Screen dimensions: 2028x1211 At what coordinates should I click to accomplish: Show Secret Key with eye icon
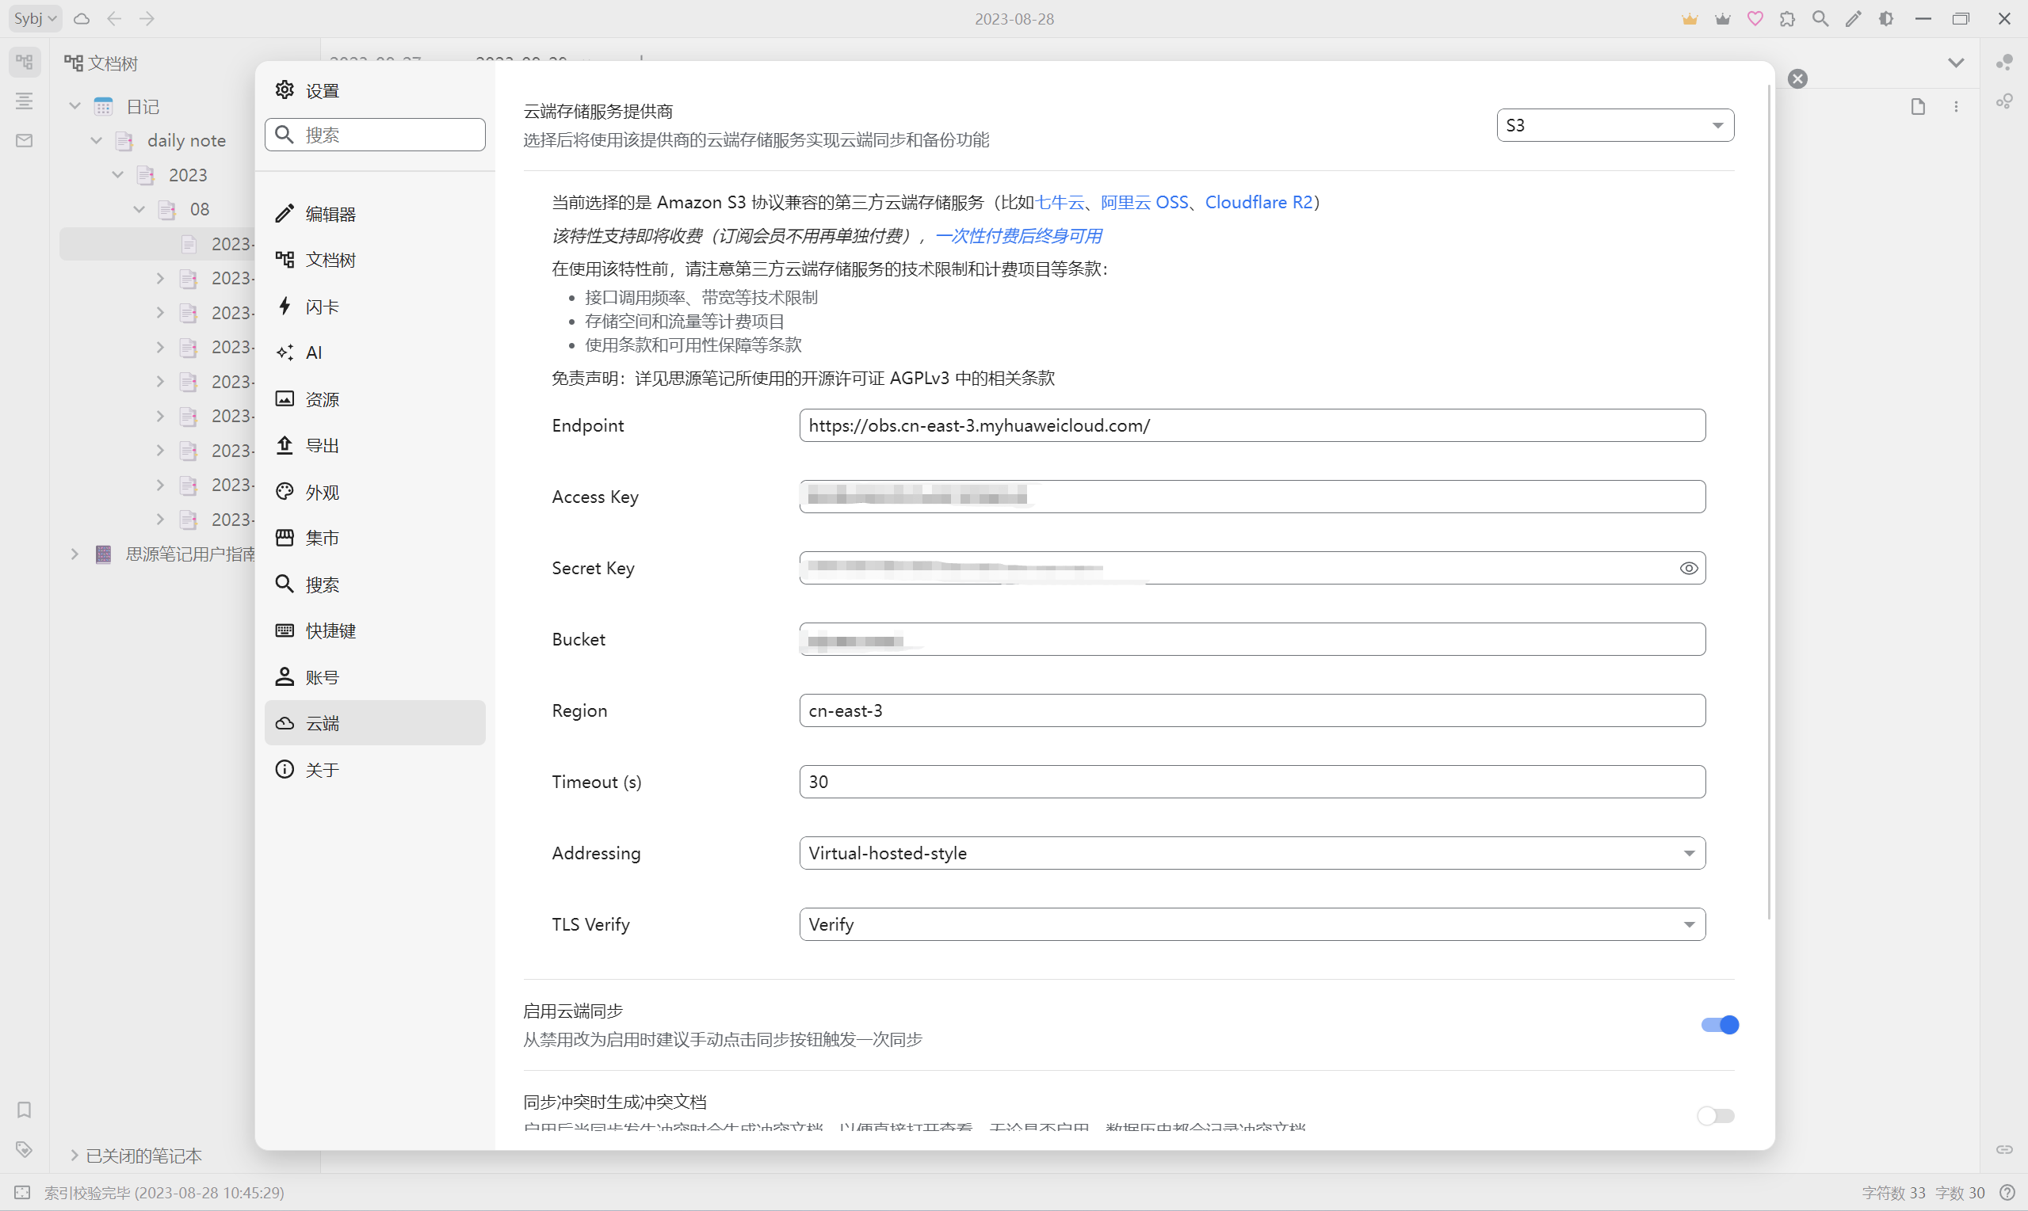(x=1688, y=568)
